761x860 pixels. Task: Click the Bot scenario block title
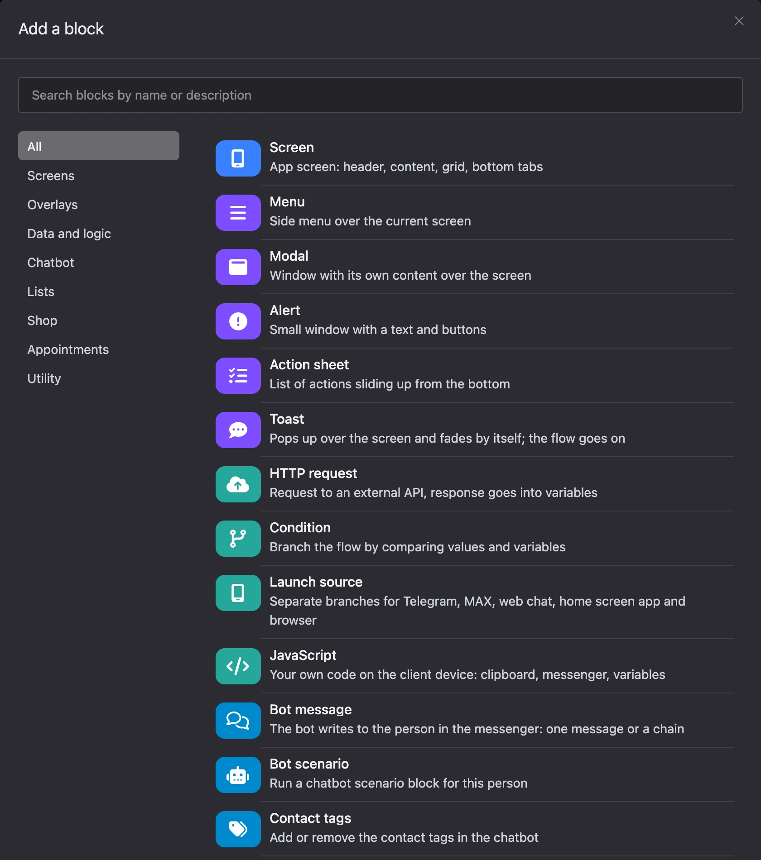click(x=309, y=764)
